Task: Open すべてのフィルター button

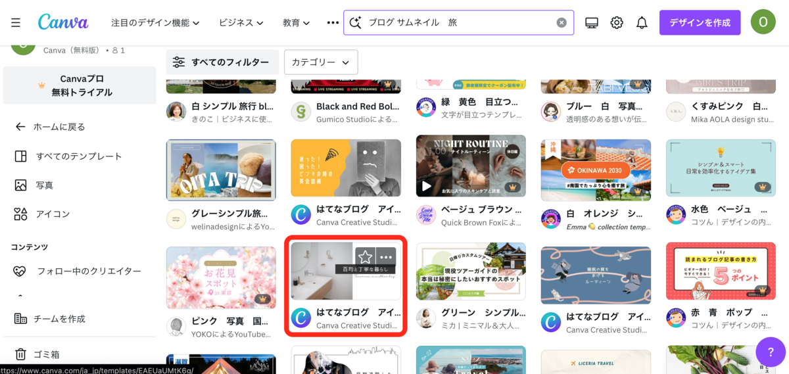Action: pos(222,62)
